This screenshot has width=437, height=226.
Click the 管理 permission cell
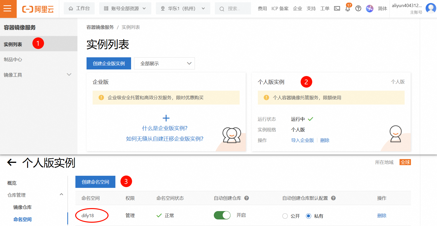tap(130, 216)
